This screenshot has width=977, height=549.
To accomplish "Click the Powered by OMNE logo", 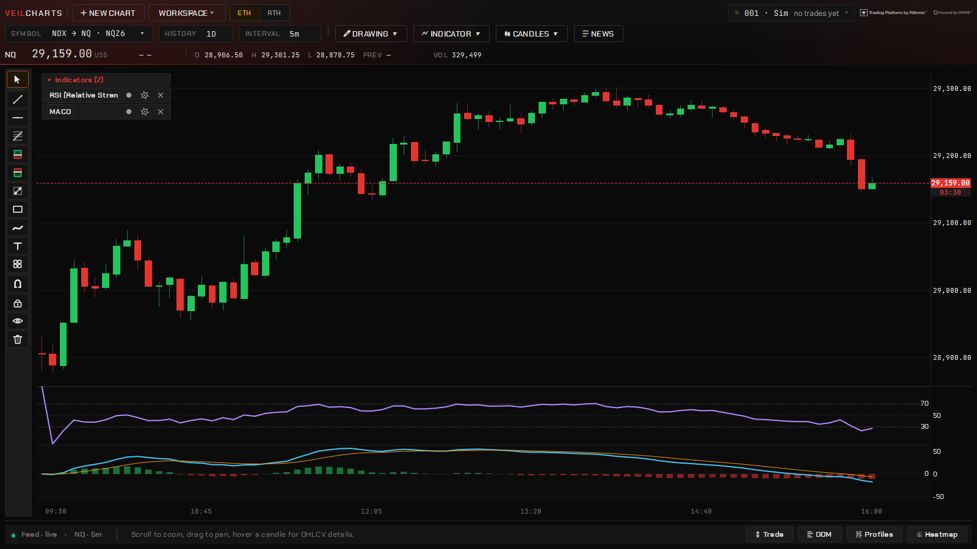I will click(953, 12).
